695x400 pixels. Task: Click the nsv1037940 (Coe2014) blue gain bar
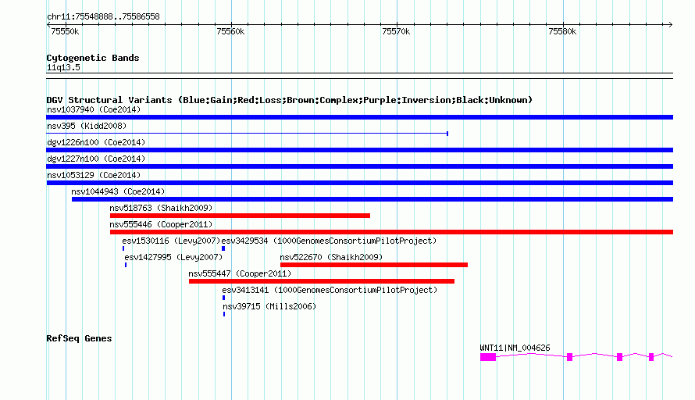coord(359,117)
